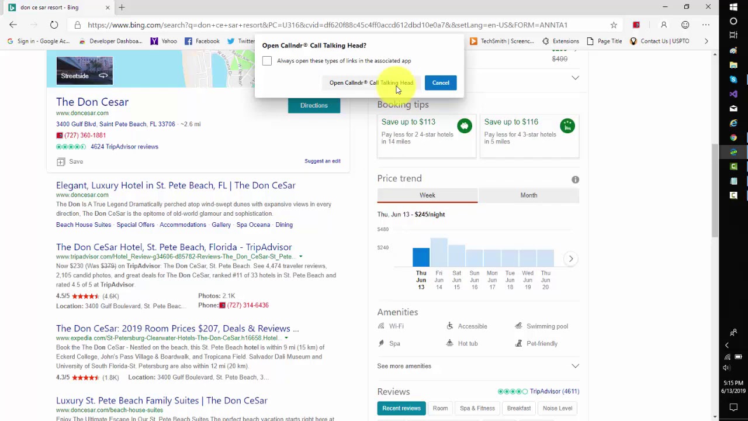The height and width of the screenshot is (421, 748).
Task: Open the Yahoo bookmark in favorites bar
Action: point(163,41)
